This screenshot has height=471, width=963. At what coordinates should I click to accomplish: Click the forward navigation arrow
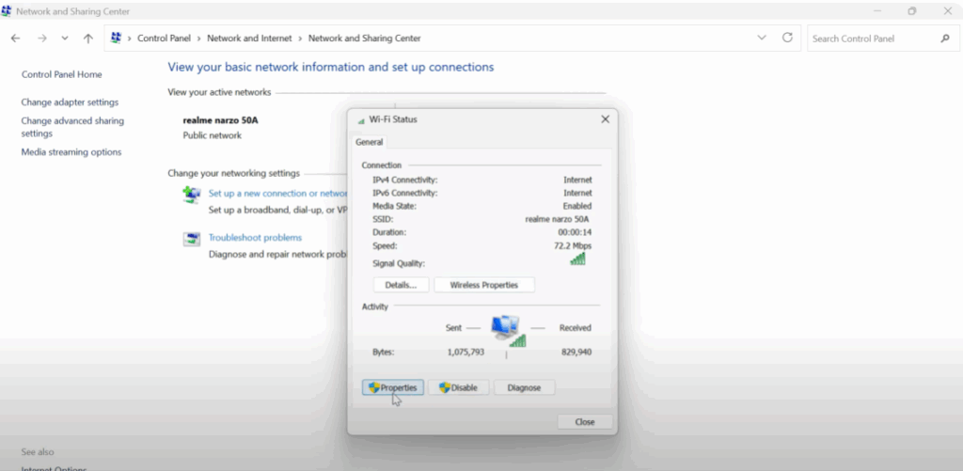(41, 39)
